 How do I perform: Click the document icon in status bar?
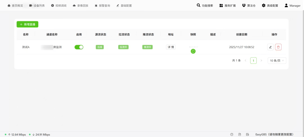tap(240, 134)
